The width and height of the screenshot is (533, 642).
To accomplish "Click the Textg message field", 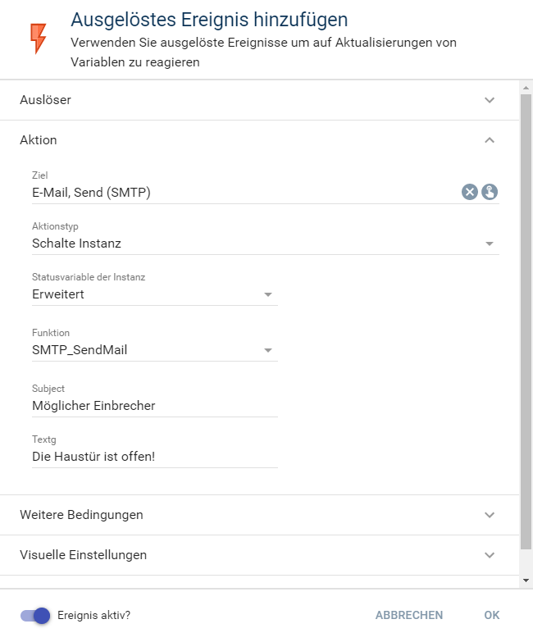I will 154,456.
